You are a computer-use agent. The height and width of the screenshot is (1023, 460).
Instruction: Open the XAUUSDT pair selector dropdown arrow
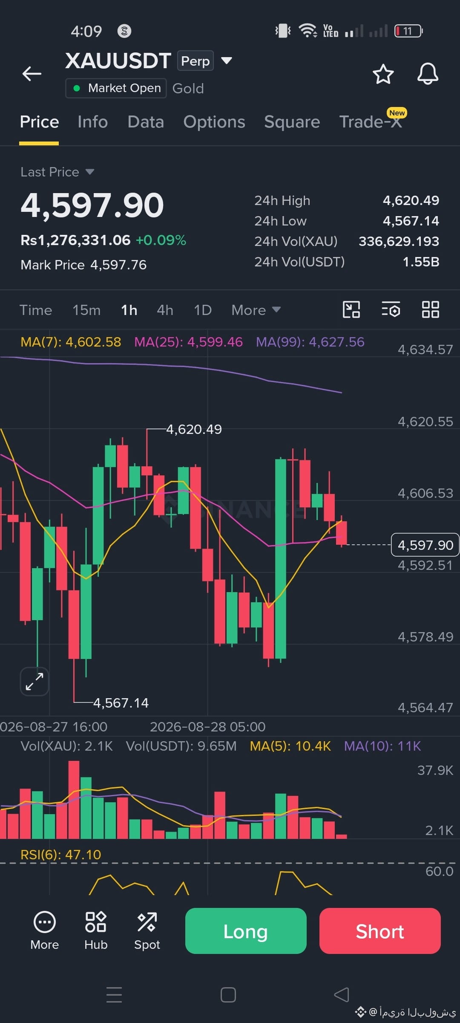(x=227, y=61)
